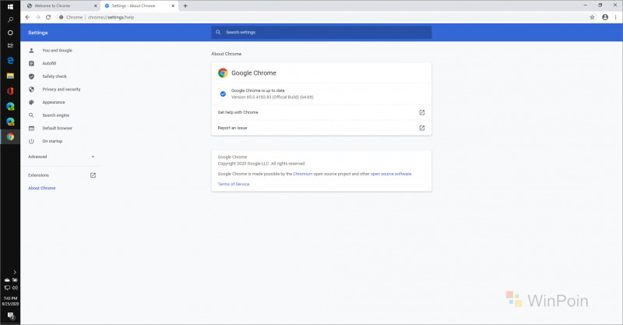The height and width of the screenshot is (325, 623).
Task: Click the magnifier icon beside Search engine
Action: click(31, 115)
